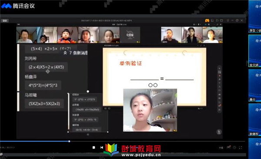Select the 杜朝储 avatar-only participant tile

coord(130,35)
